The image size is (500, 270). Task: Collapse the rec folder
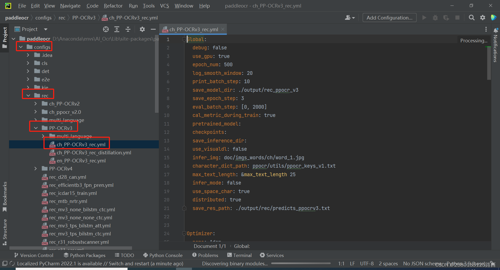(28, 96)
